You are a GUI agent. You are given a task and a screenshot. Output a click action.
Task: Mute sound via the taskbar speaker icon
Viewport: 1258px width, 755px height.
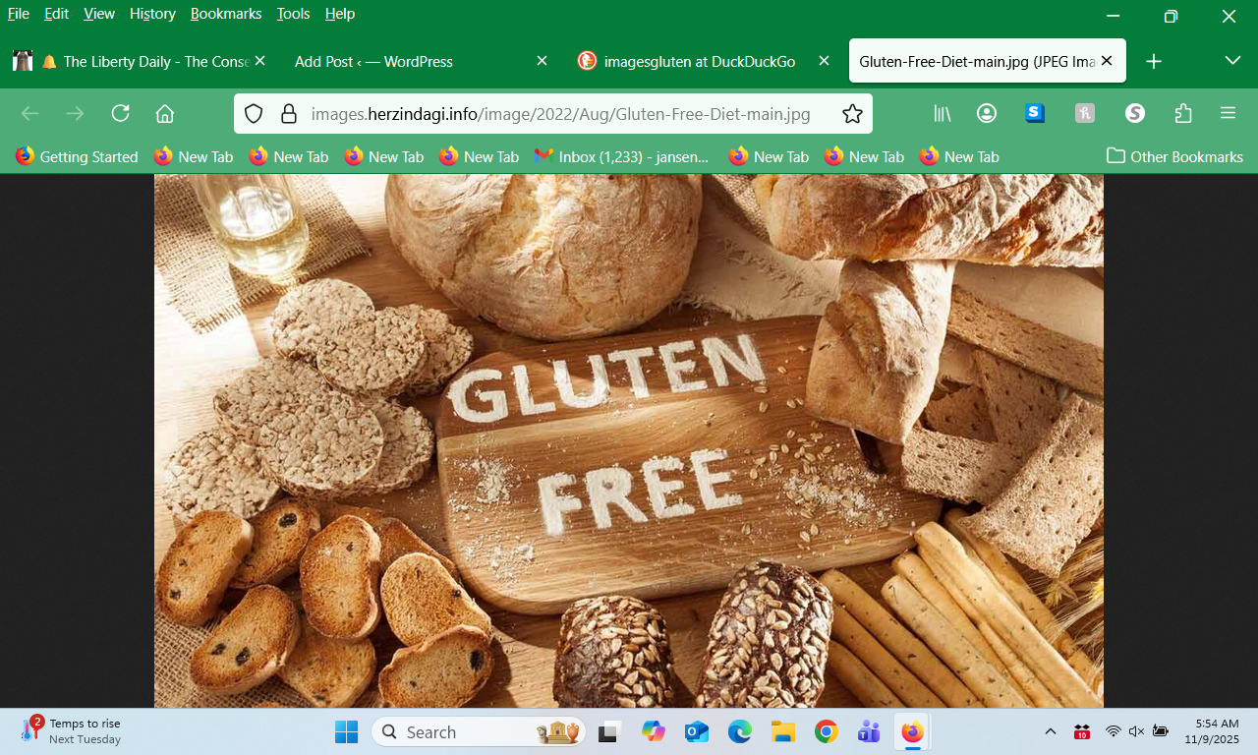(x=1136, y=731)
